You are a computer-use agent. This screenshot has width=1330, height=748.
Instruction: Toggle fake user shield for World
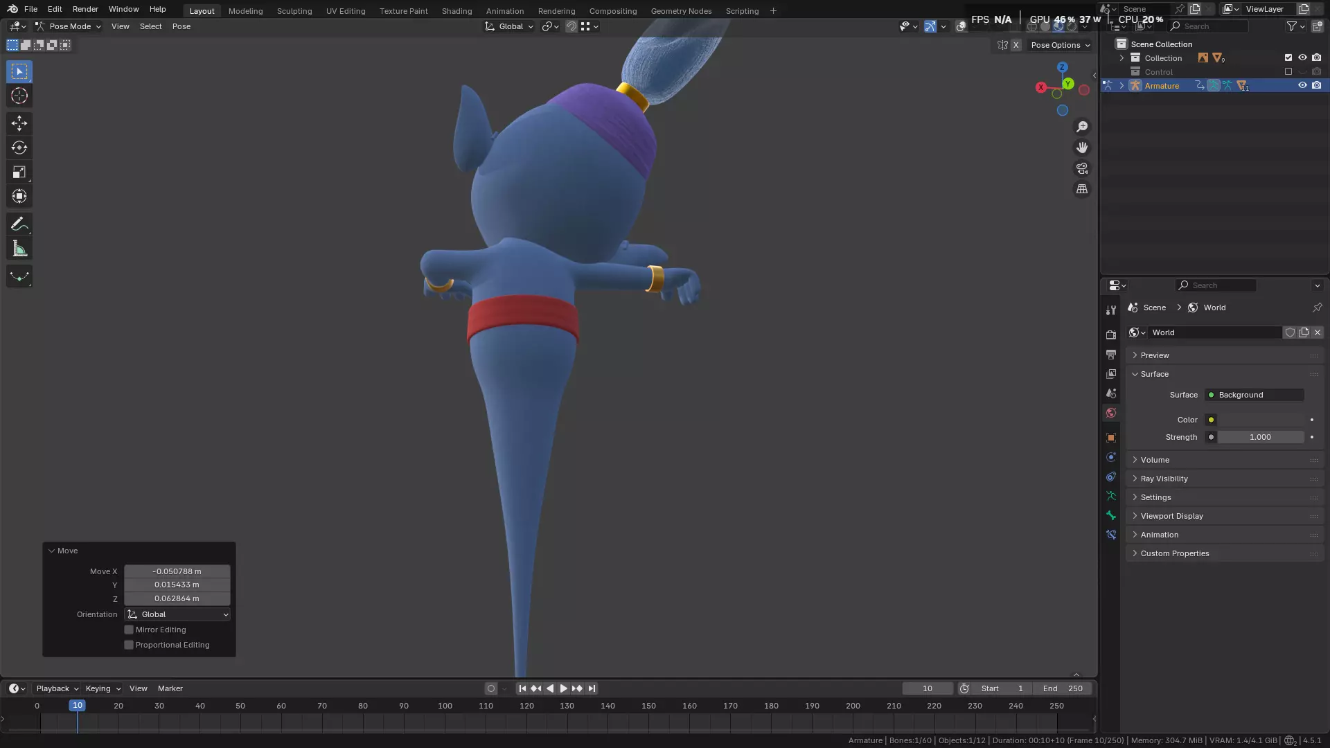[x=1290, y=332]
